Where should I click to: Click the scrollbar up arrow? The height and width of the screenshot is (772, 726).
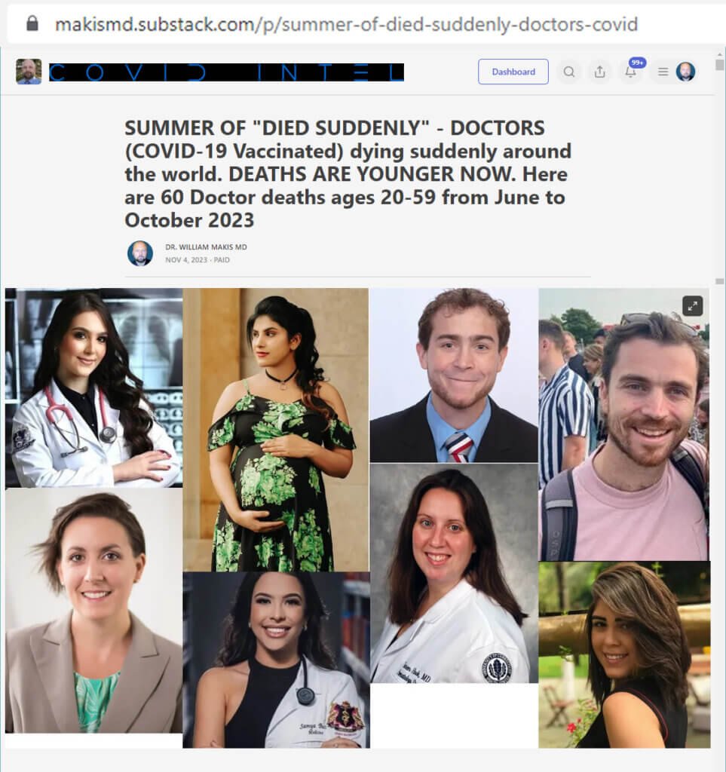[720, 54]
